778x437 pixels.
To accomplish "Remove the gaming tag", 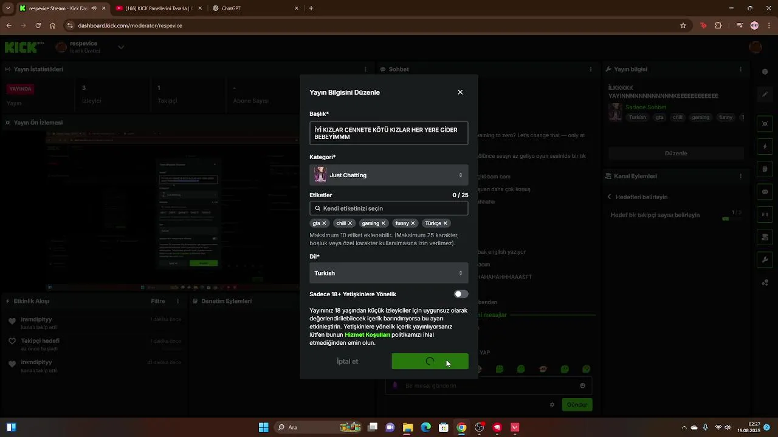I will [x=384, y=223].
